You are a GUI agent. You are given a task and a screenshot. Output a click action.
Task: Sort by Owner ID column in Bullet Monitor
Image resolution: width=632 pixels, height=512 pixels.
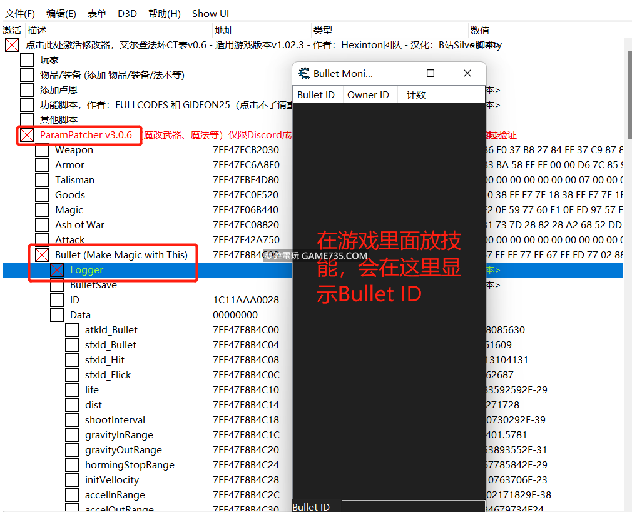point(370,94)
